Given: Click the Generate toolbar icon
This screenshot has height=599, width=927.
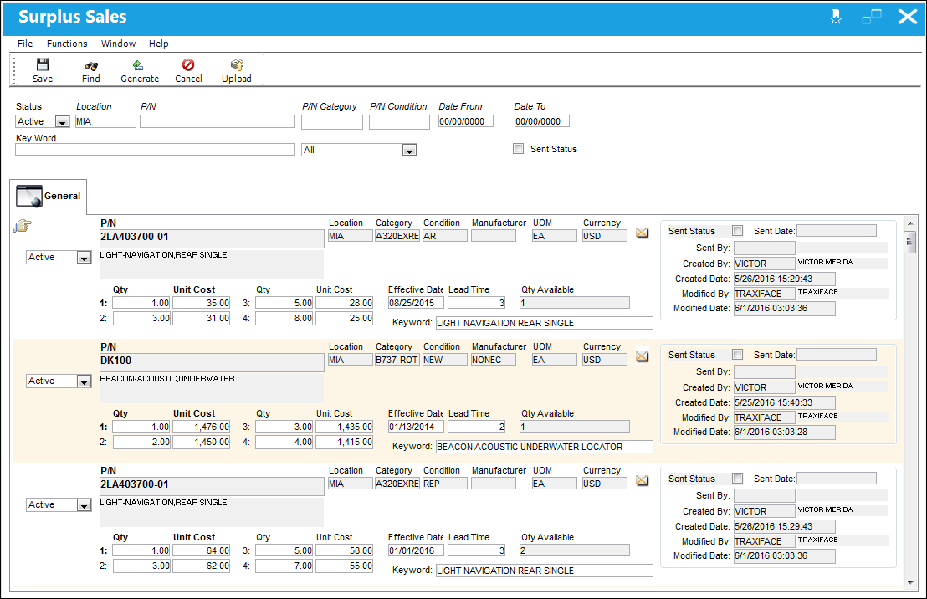Looking at the screenshot, I should (138, 65).
